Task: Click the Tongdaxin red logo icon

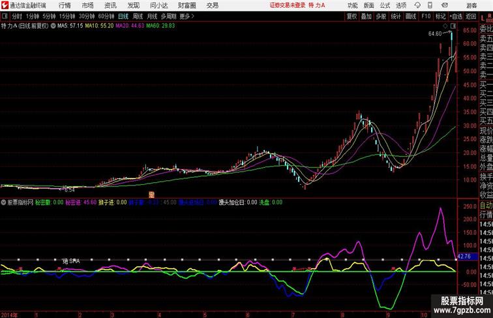Action: [5, 5]
